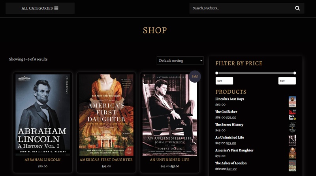Click the Sale! badge on An Unfinished Life
This screenshot has width=316, height=176.
coord(195,76)
